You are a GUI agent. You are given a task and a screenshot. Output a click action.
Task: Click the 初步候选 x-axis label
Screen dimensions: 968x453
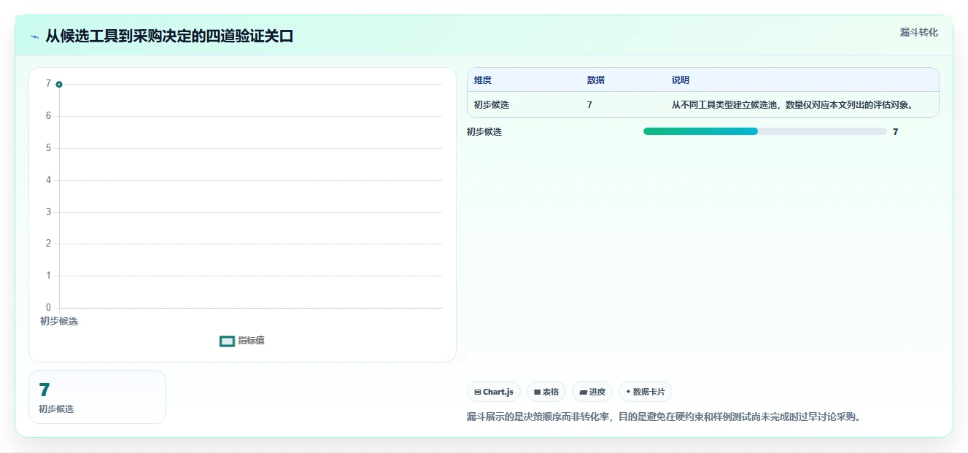(x=59, y=321)
